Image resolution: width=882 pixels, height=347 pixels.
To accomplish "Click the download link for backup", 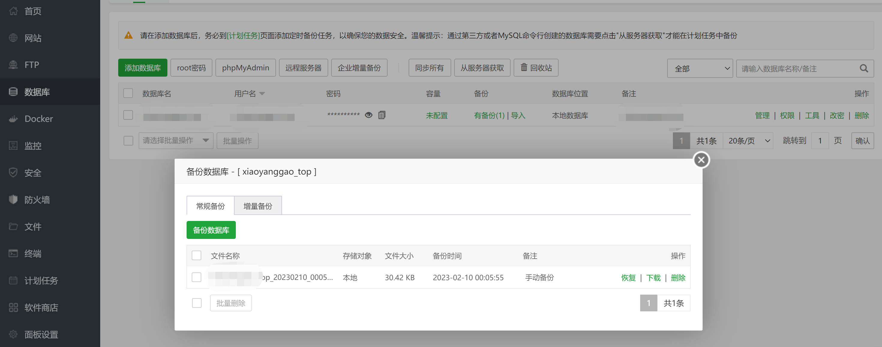I will (653, 278).
